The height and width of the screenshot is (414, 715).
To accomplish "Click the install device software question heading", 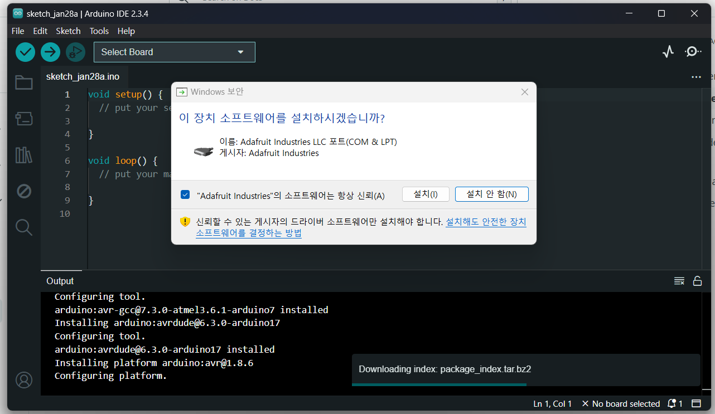I will (x=282, y=118).
